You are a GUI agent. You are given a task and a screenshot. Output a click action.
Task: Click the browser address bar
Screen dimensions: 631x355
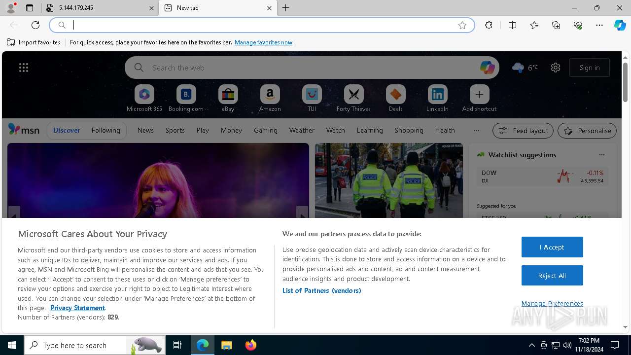coord(262,25)
